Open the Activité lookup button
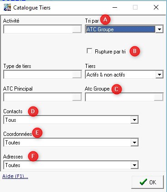Image resolution: width=167 pixels, height=192 pixels. (x=77, y=29)
